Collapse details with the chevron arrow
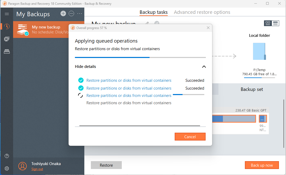Screen dimensions: 286x175 [204, 67]
